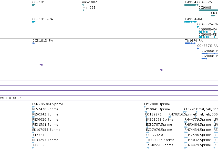Select the CO189271 EST label
This screenshot has width=218, height=149.
153,114
